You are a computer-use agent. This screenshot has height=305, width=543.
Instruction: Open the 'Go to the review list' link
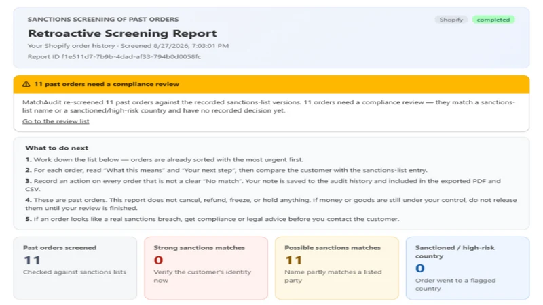56,121
